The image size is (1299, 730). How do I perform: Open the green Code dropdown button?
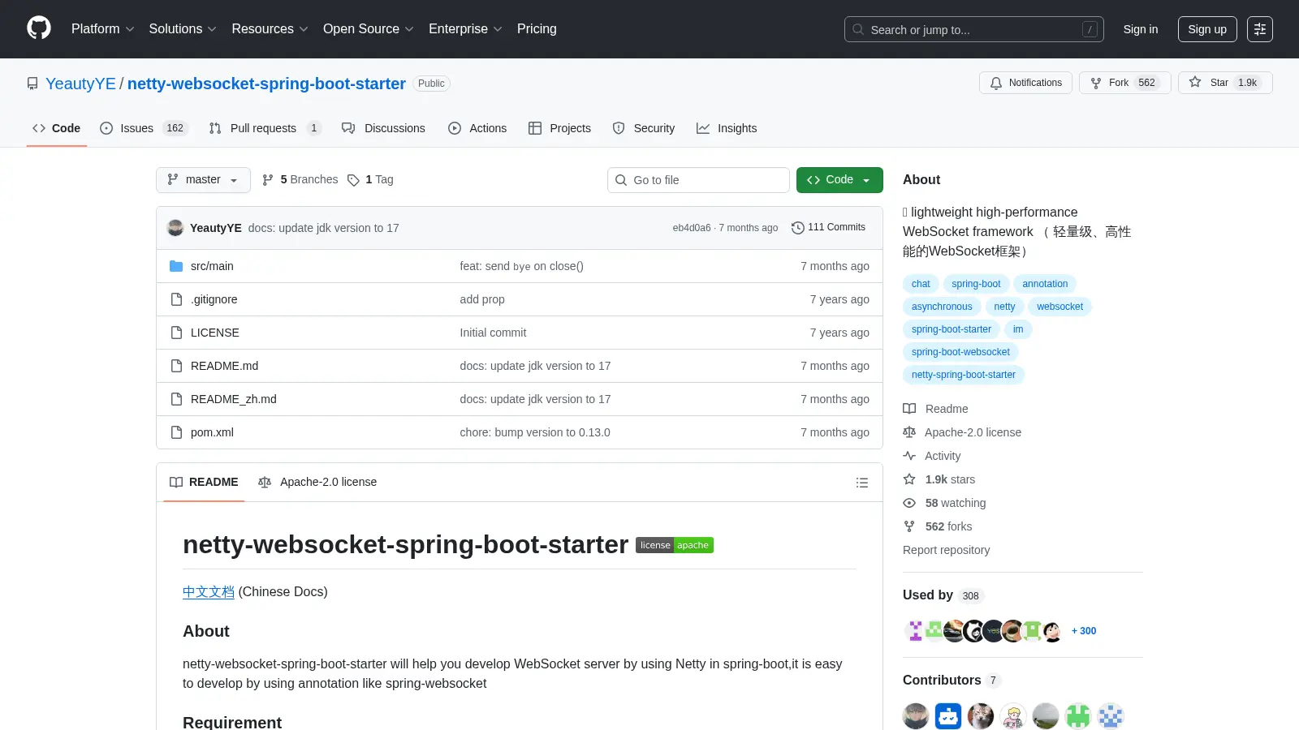point(839,179)
